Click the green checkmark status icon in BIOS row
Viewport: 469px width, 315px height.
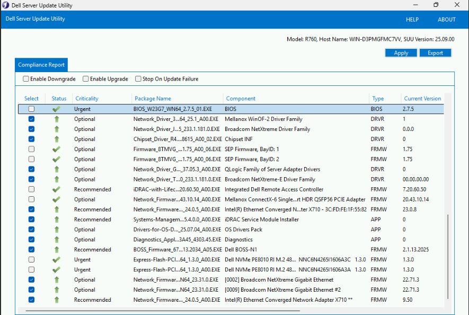coord(56,109)
